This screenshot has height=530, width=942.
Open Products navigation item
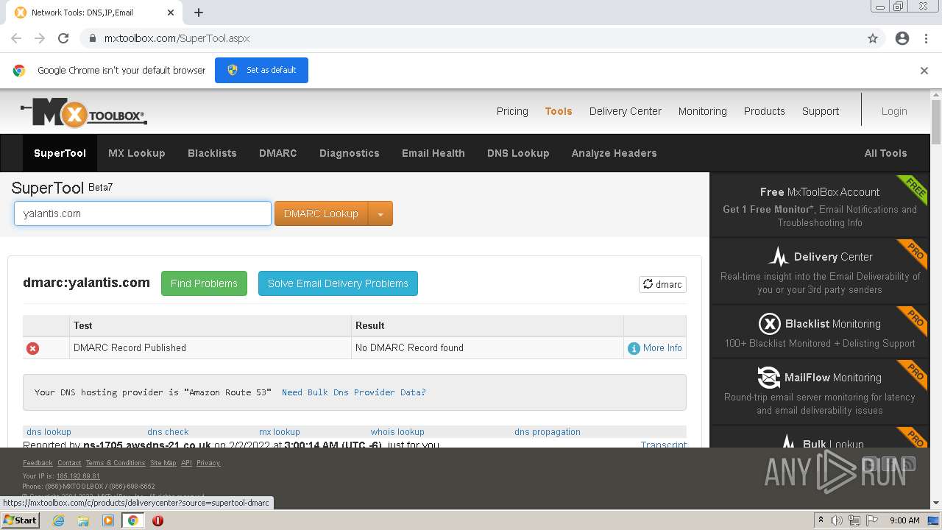[x=765, y=111]
